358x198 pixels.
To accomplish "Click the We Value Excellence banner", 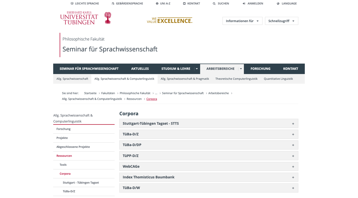I will (x=169, y=20).
